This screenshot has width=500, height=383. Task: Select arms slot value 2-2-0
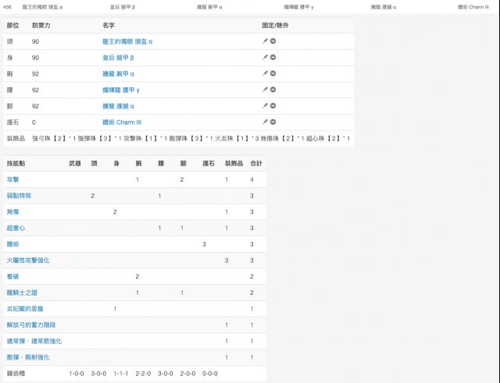click(x=143, y=374)
